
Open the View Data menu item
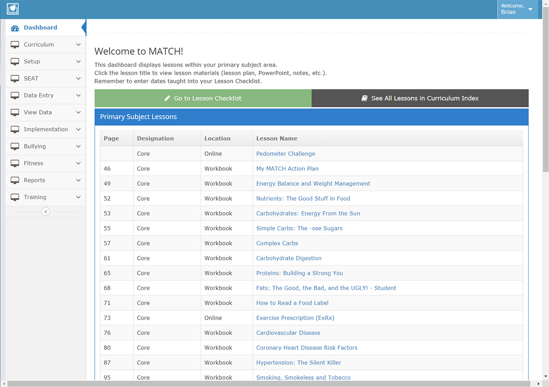click(38, 112)
